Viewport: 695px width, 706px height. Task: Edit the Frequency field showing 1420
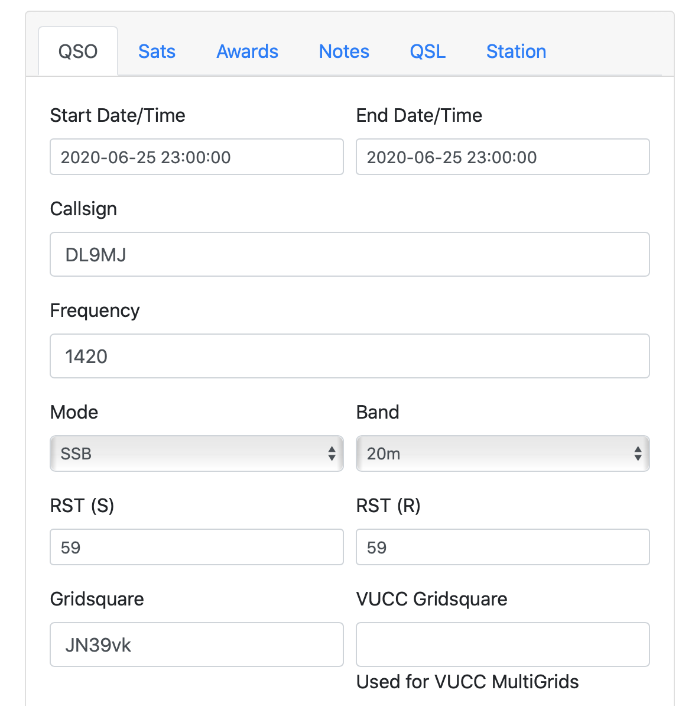pos(349,356)
